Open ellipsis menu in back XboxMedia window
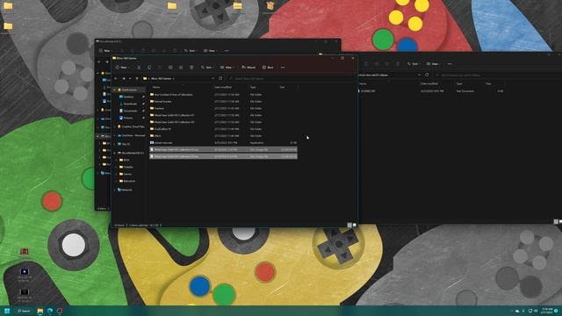 [227, 51]
